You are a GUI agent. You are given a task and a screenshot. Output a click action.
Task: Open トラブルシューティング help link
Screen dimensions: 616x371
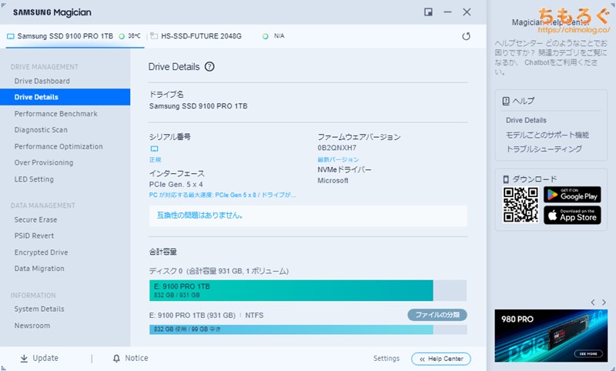pyautogui.click(x=544, y=149)
